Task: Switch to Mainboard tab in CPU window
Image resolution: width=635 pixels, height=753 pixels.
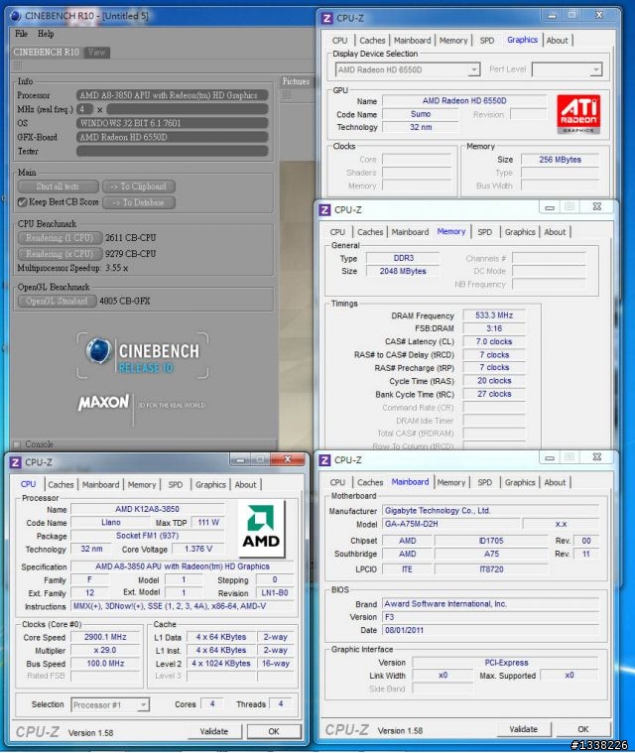Action: point(100,484)
